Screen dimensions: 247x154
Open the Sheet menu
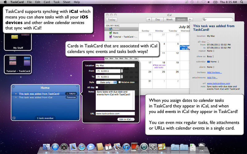click(66, 2)
